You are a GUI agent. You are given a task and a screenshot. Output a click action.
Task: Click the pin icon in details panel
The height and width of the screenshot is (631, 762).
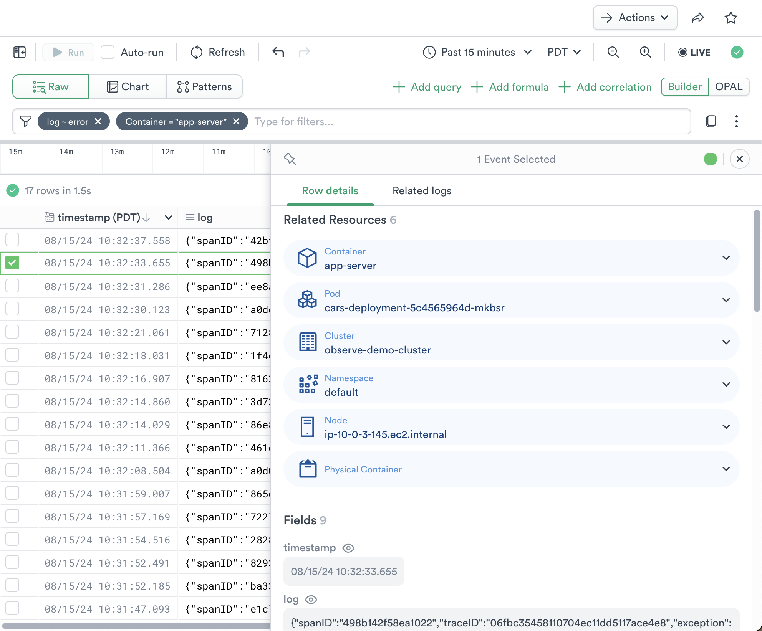290,159
